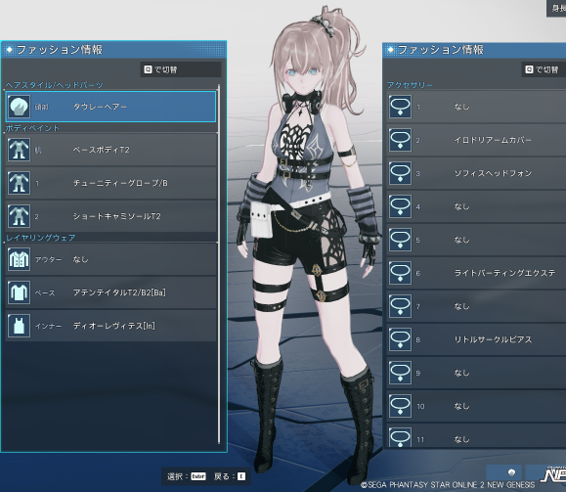Select the イロドリアームカバー accessory row
The height and width of the screenshot is (492, 566).
coord(476,140)
